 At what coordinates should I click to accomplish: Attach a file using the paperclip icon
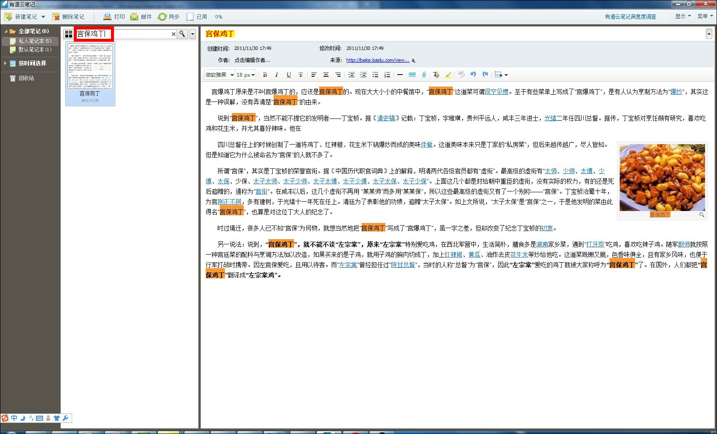[423, 75]
